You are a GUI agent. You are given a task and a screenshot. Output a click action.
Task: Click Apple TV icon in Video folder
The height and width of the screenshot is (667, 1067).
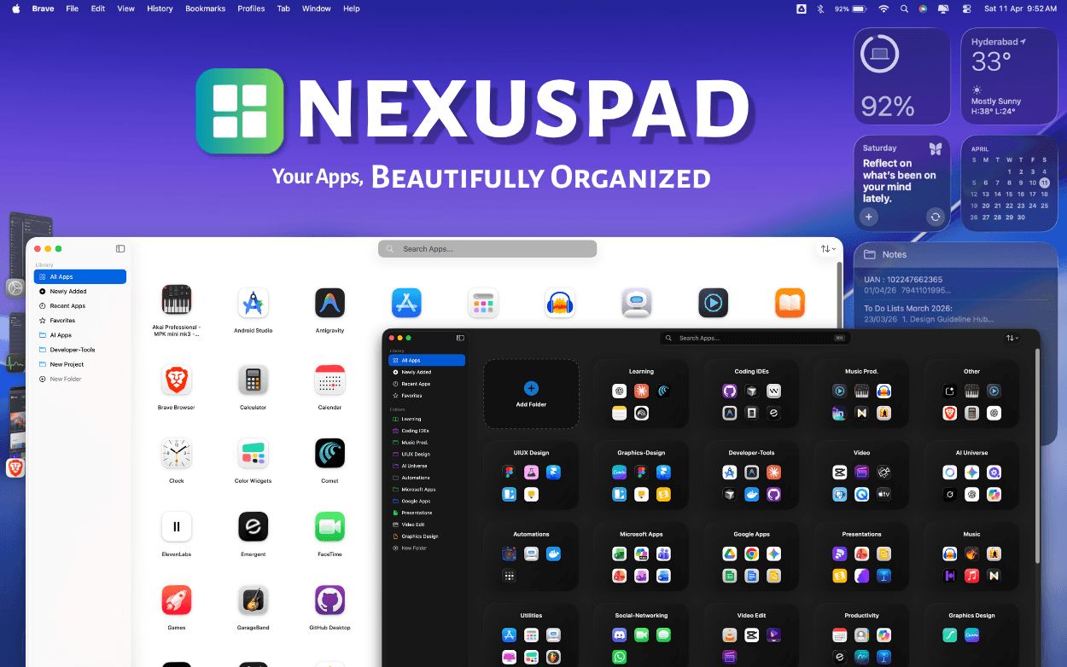(x=883, y=494)
